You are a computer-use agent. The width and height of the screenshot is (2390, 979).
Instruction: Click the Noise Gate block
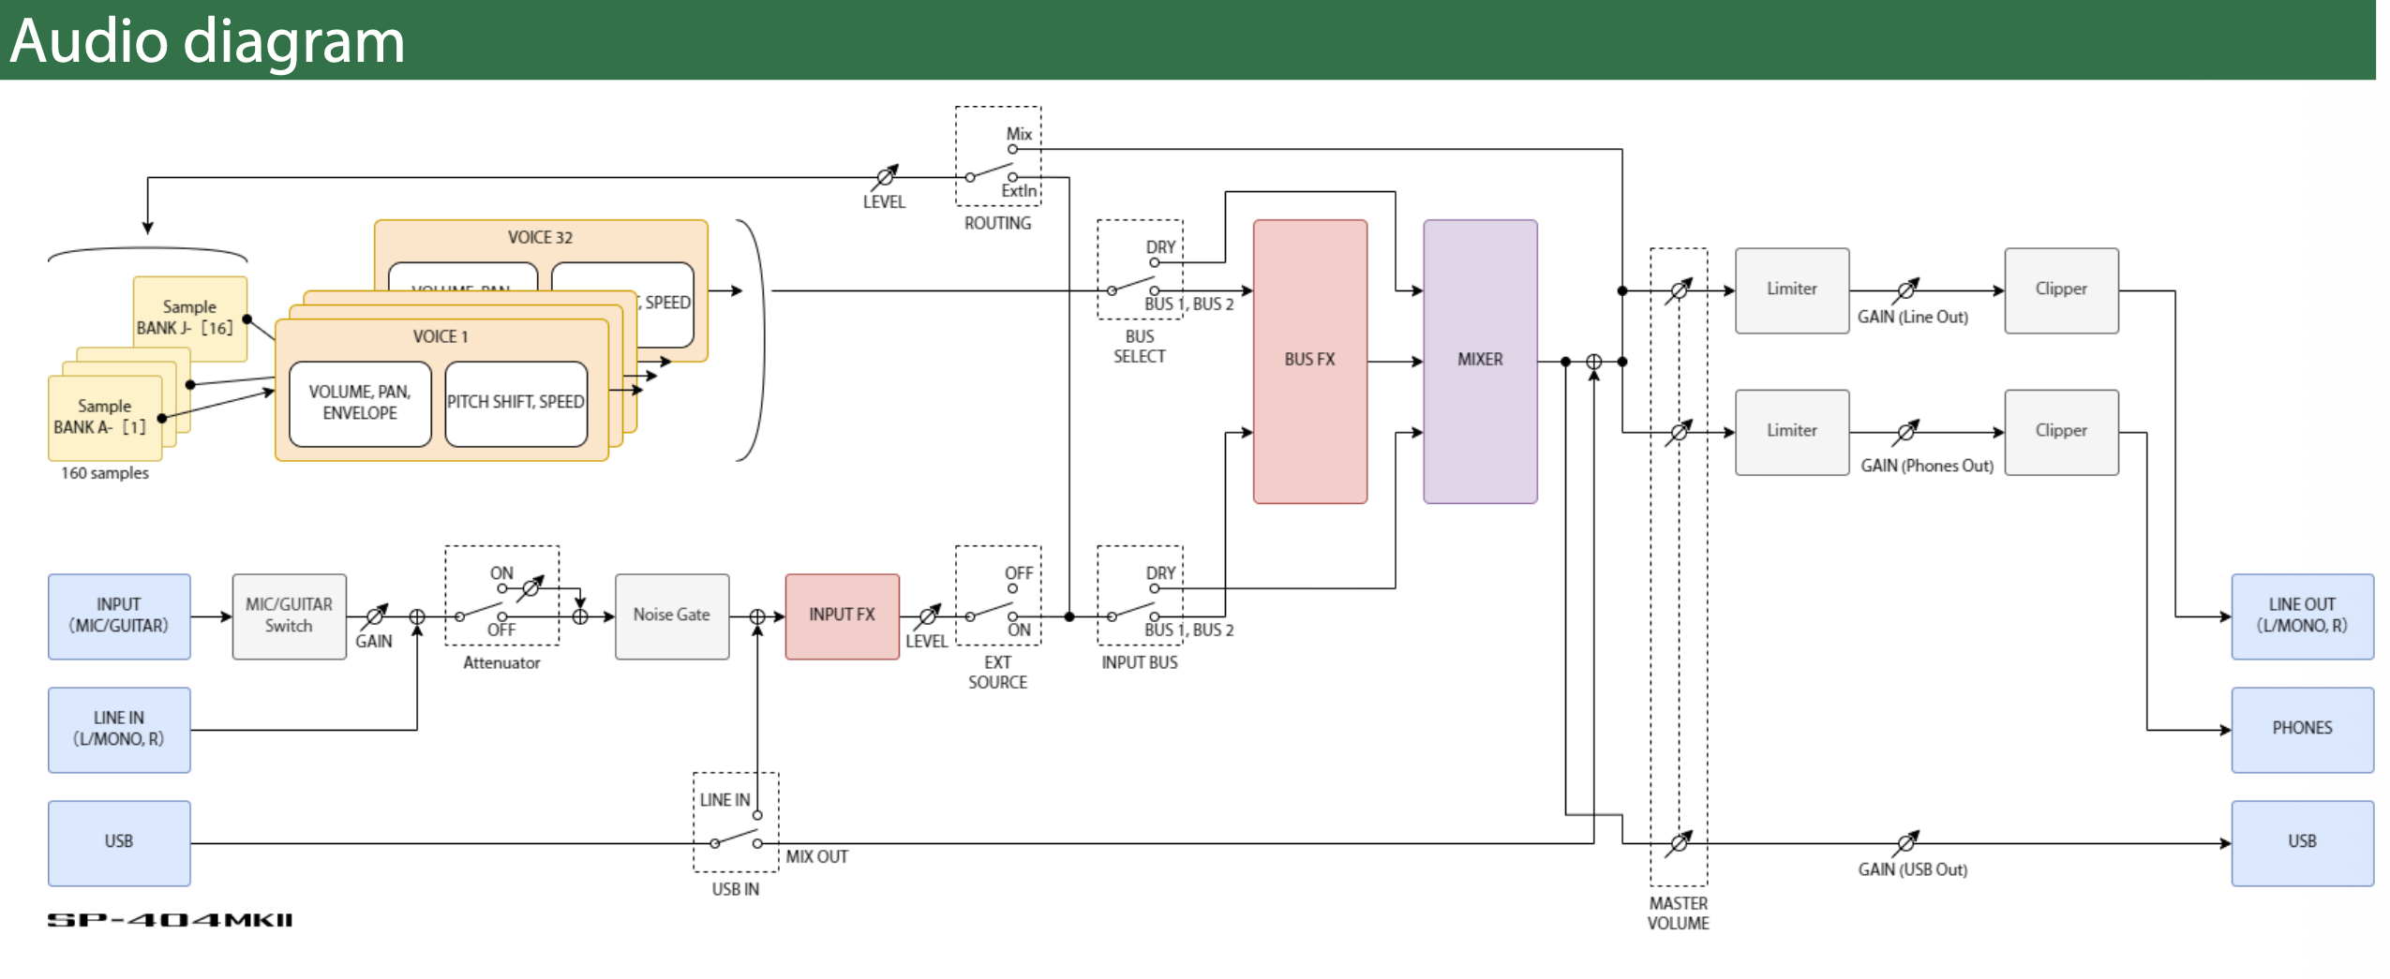click(671, 616)
